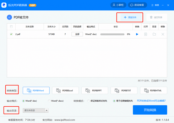Open the 全部 page selection box
Viewport: 174px width, 123px height.
pos(77,34)
